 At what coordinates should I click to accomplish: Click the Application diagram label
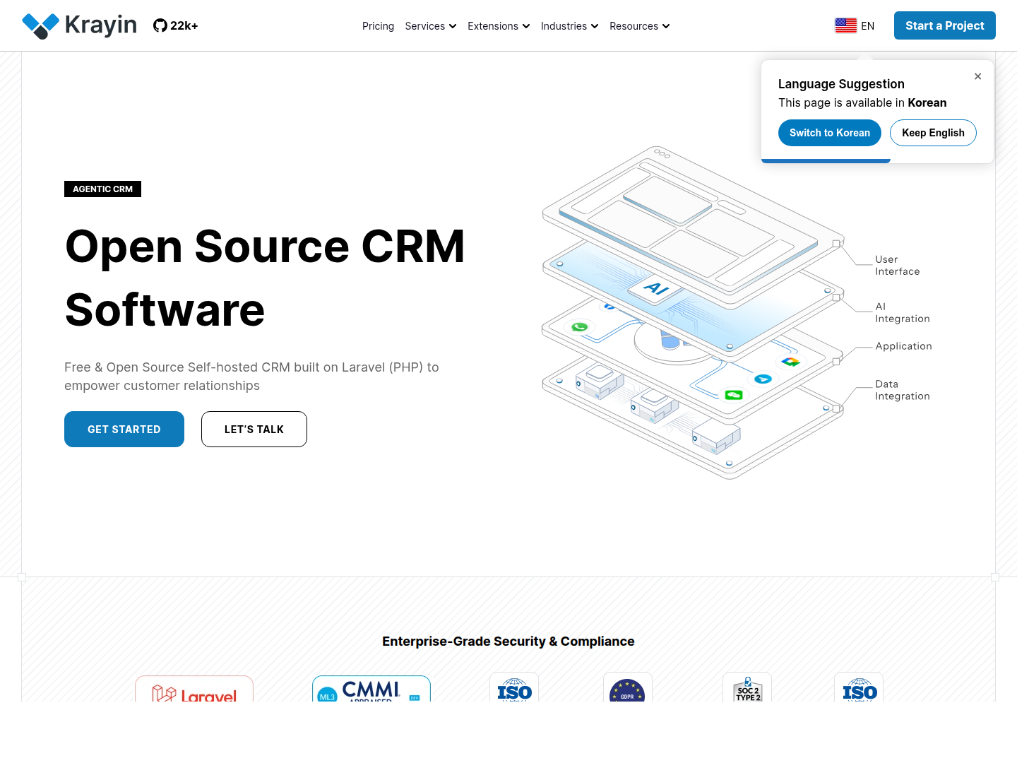coord(904,346)
